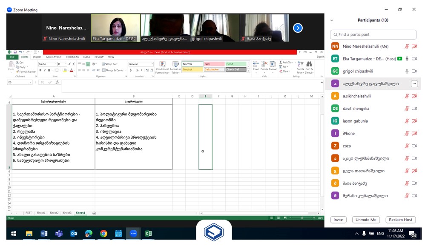
Task: Open the Calibri font name dropdown
Action: click(56, 64)
